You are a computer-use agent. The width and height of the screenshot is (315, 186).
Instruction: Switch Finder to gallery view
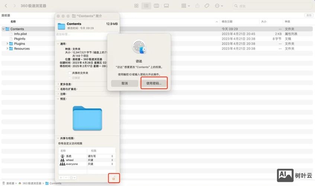coord(166,6)
